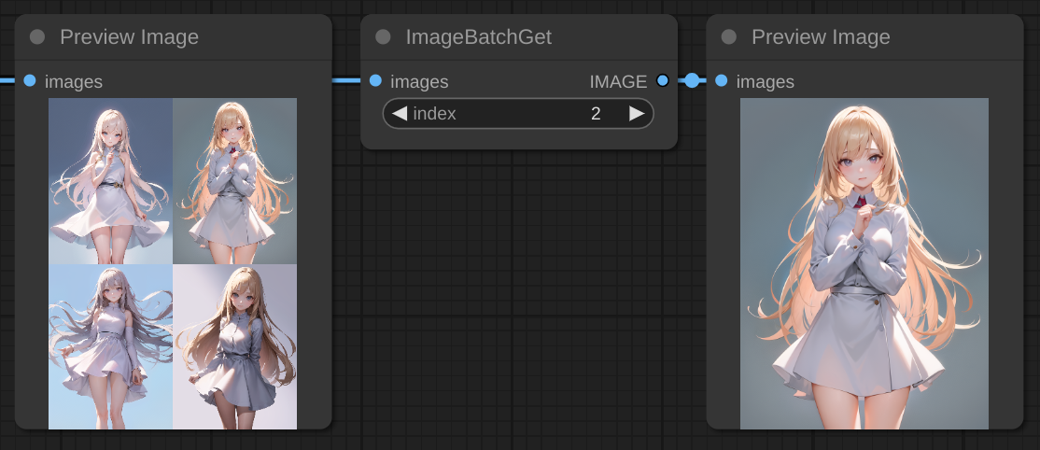Open the top-right thumbnail with the blonde girl
The width and height of the screenshot is (1040, 450).
coord(235,181)
